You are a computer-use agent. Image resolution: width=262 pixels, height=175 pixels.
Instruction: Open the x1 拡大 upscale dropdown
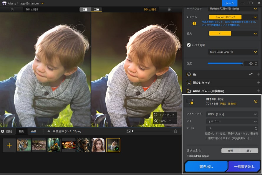point(221,34)
